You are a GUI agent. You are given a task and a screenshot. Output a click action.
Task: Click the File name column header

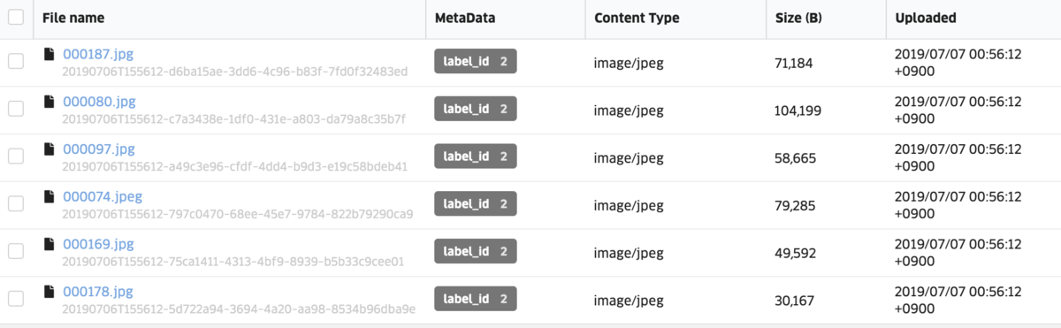tap(73, 18)
